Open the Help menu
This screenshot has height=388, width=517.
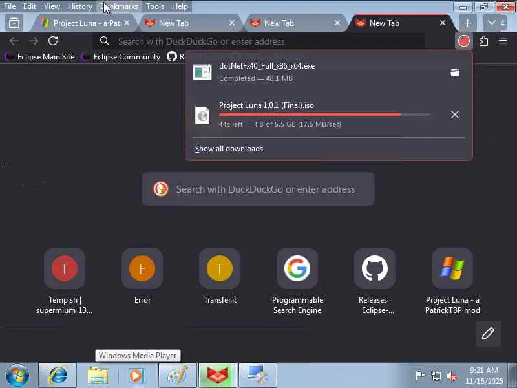click(x=180, y=6)
